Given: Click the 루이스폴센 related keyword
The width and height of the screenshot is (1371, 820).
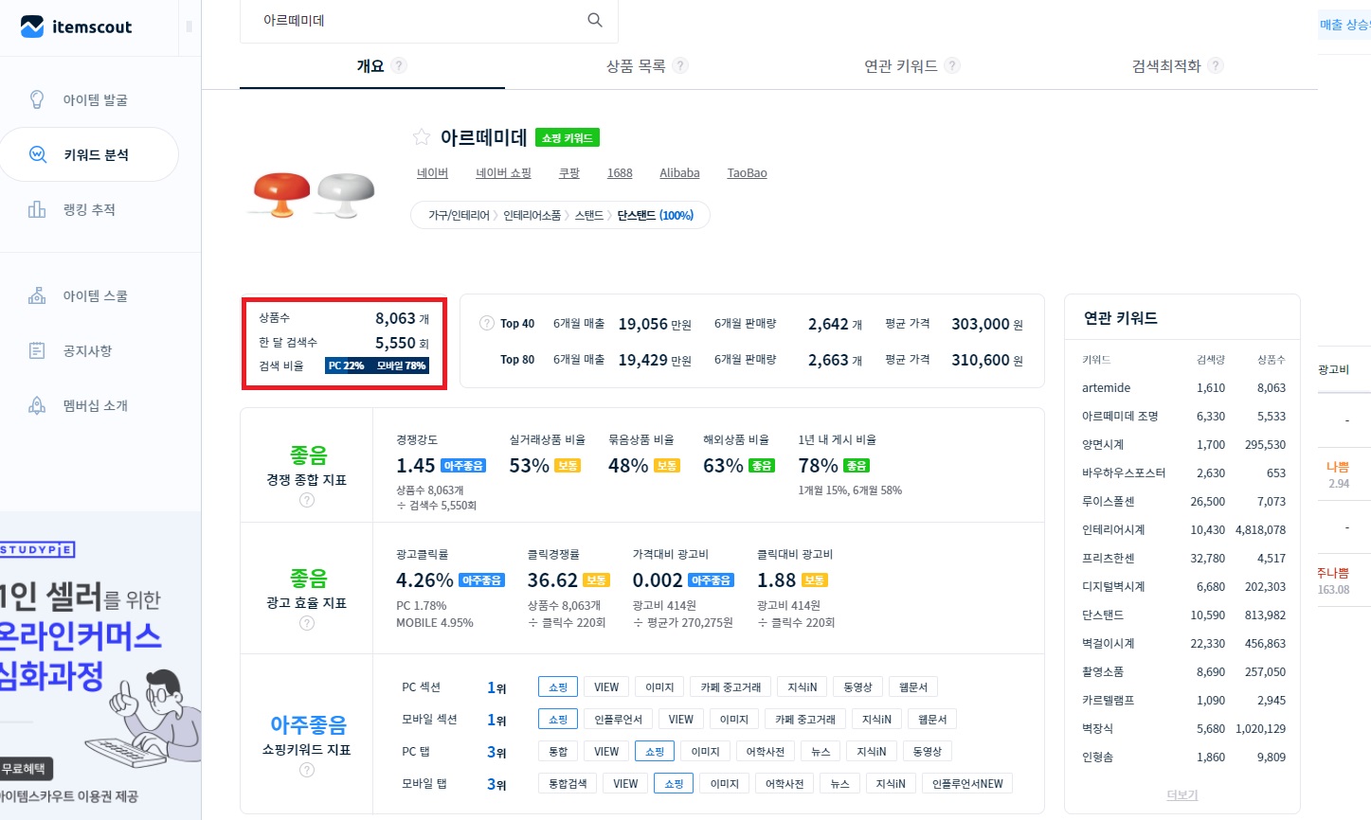Looking at the screenshot, I should [1108, 501].
